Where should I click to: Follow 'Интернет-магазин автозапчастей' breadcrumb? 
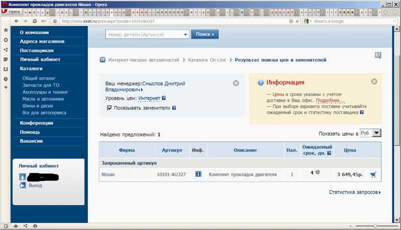click(144, 60)
